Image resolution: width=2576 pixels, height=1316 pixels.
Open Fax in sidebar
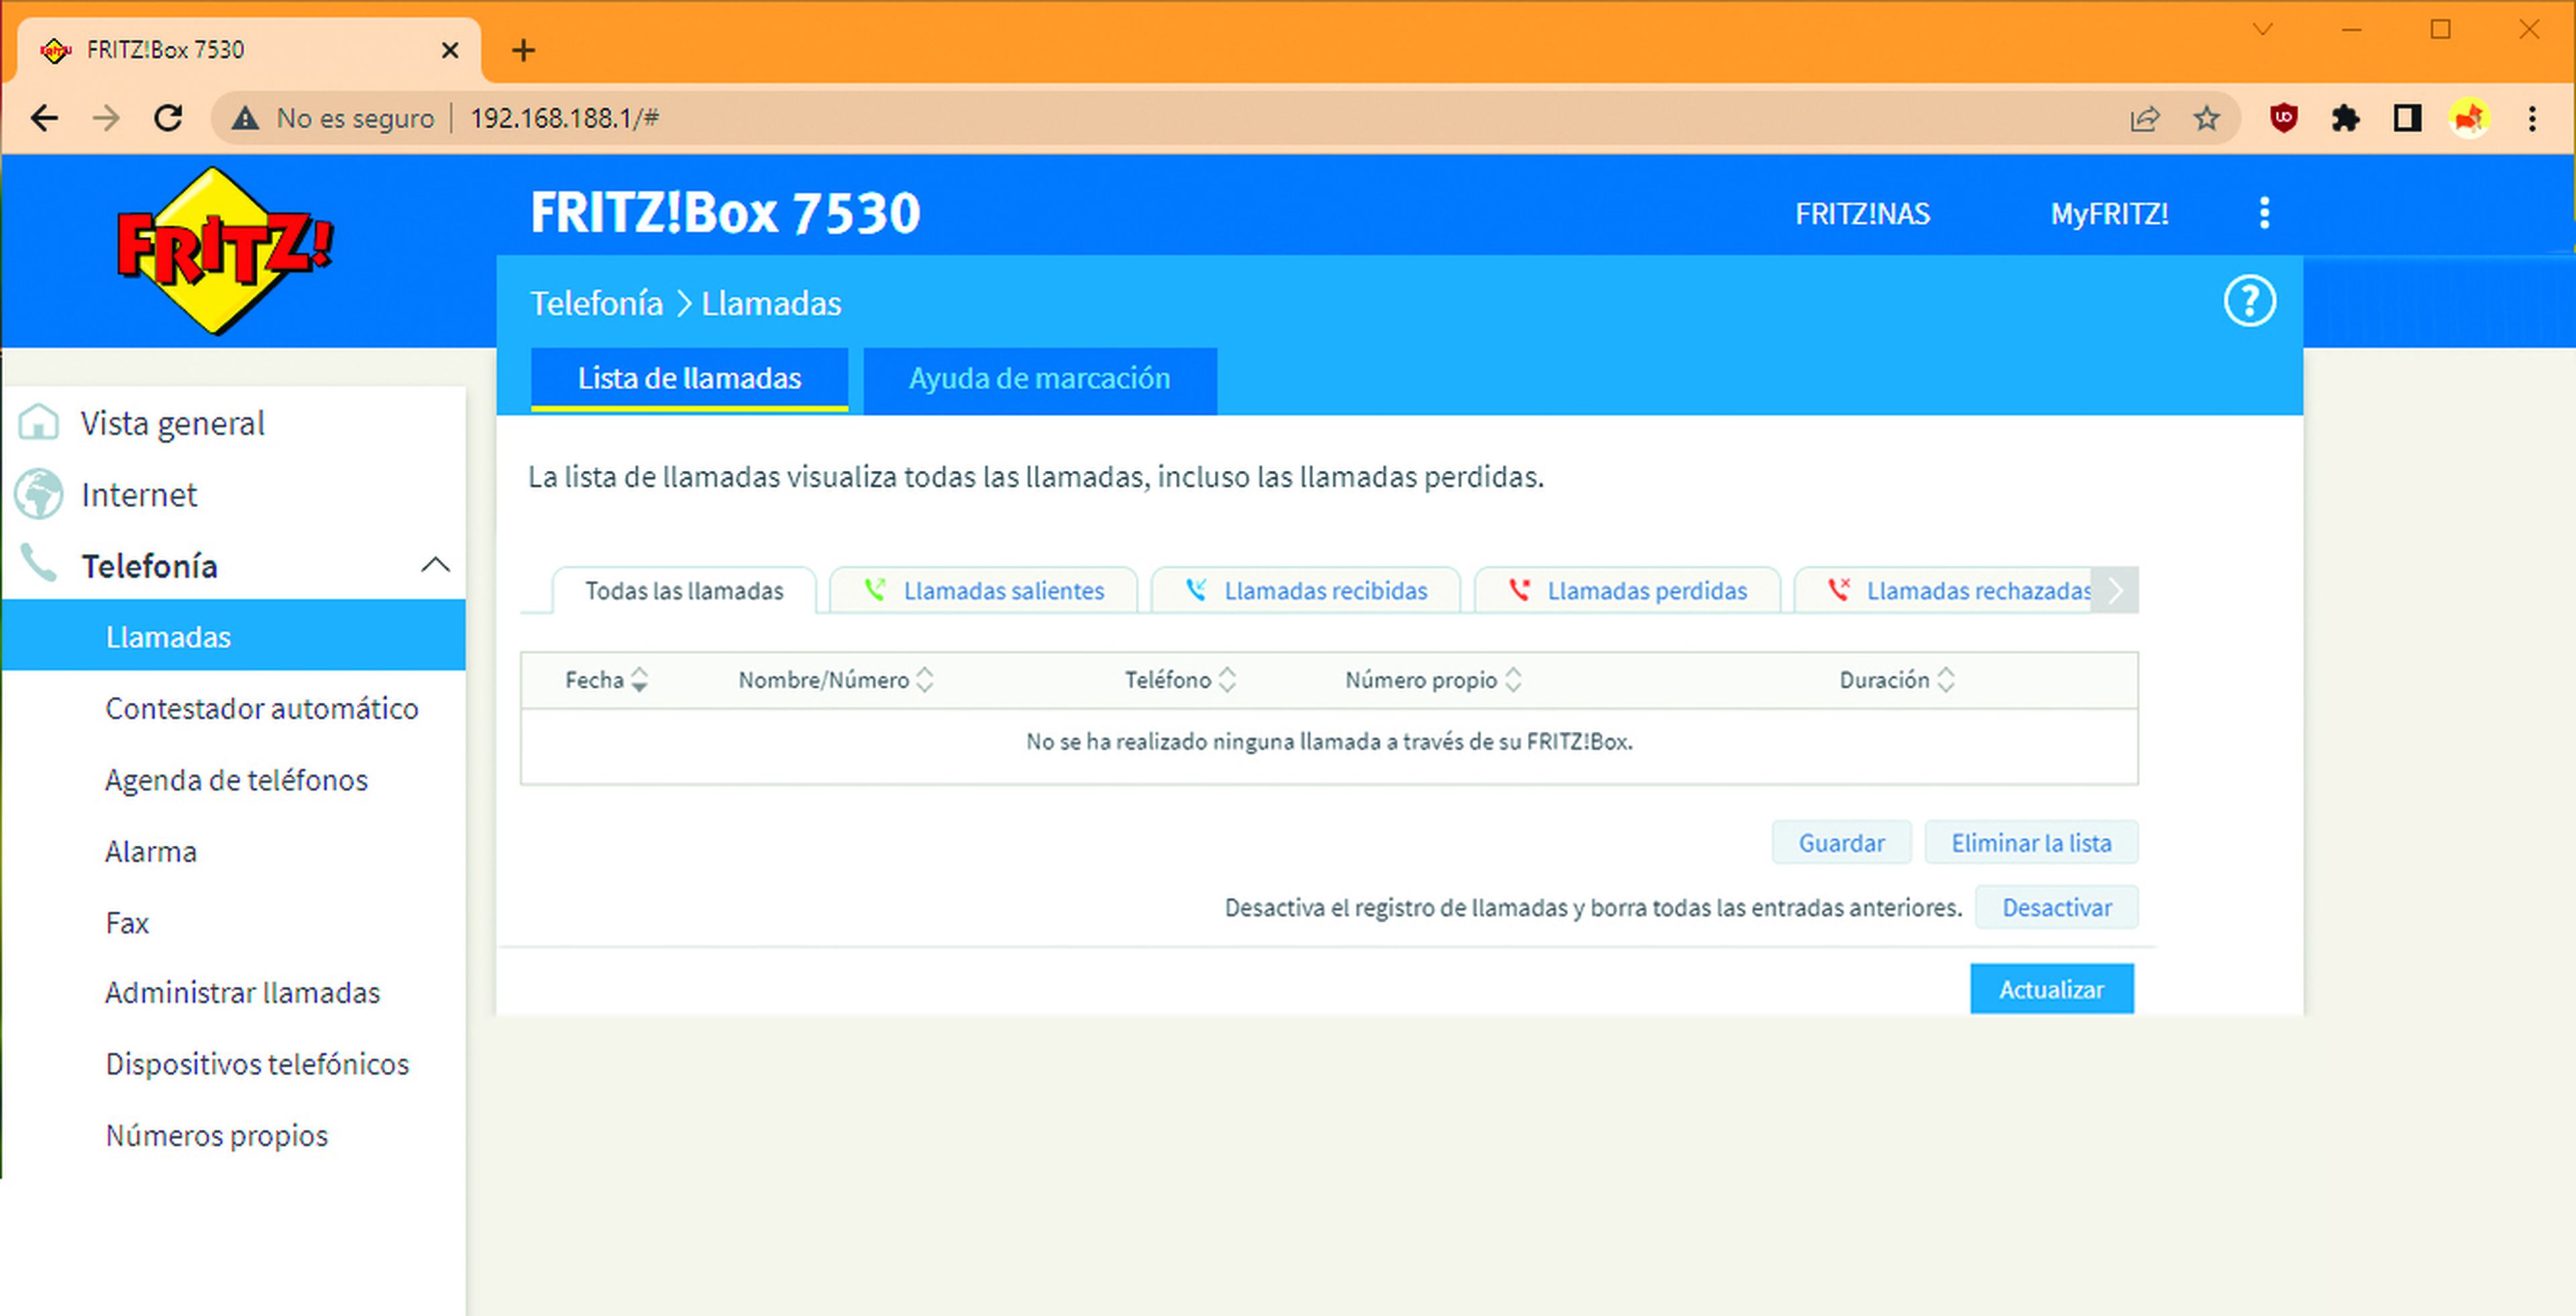[127, 922]
